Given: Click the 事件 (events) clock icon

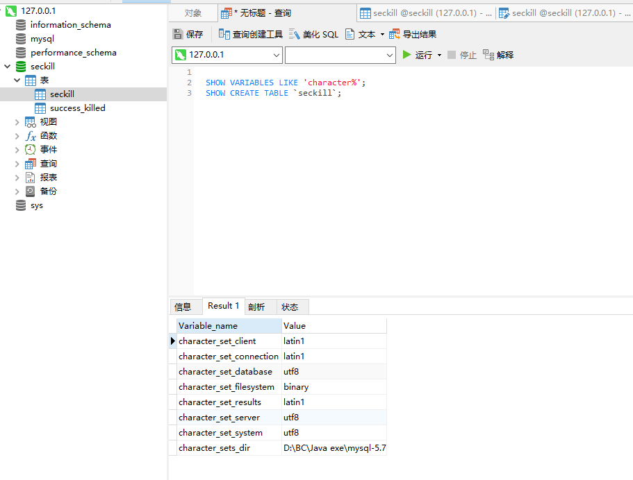Looking at the screenshot, I should click(x=31, y=150).
